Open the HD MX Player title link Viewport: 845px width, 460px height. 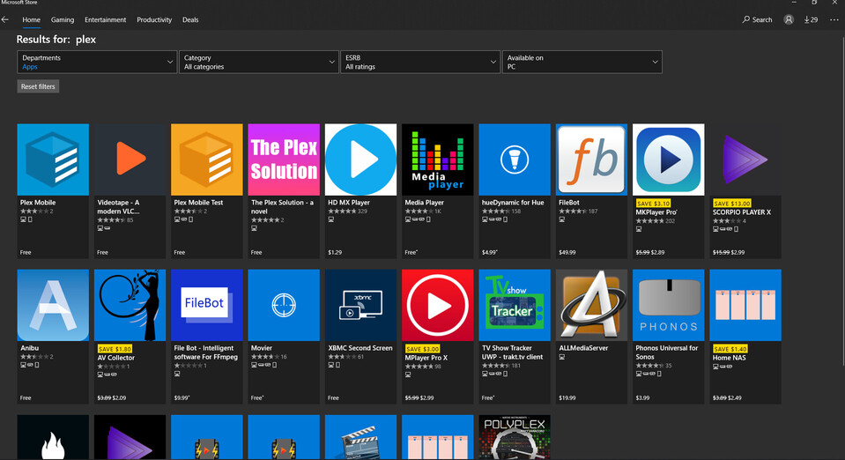[349, 202]
